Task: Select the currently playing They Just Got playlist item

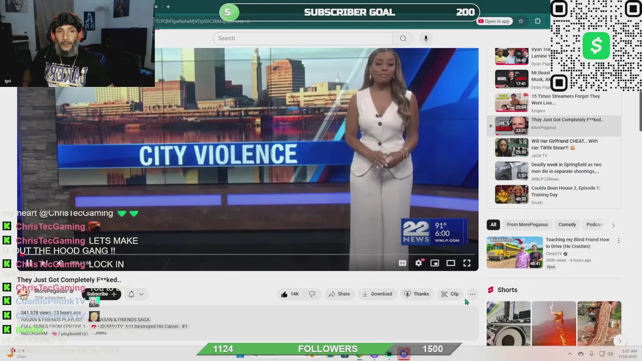Action: coord(554,125)
